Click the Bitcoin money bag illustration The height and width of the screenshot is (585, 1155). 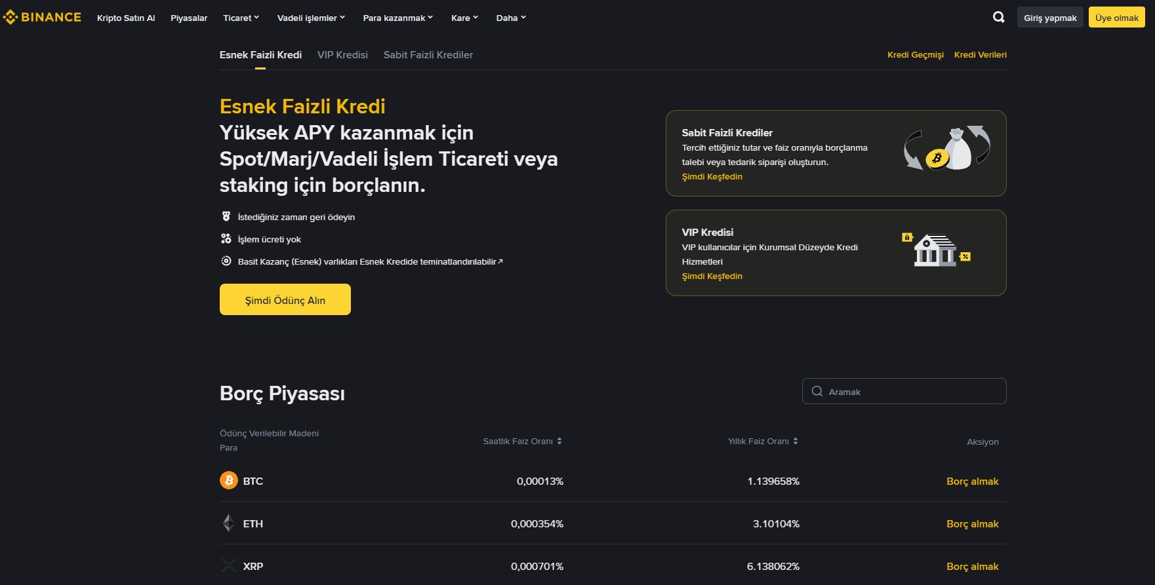pyautogui.click(x=947, y=148)
